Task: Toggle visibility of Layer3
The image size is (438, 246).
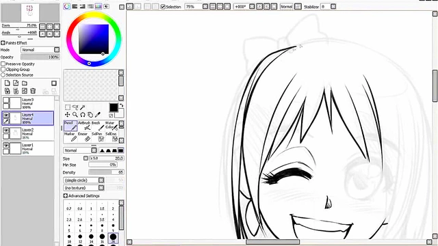Action: pyautogui.click(x=6, y=100)
